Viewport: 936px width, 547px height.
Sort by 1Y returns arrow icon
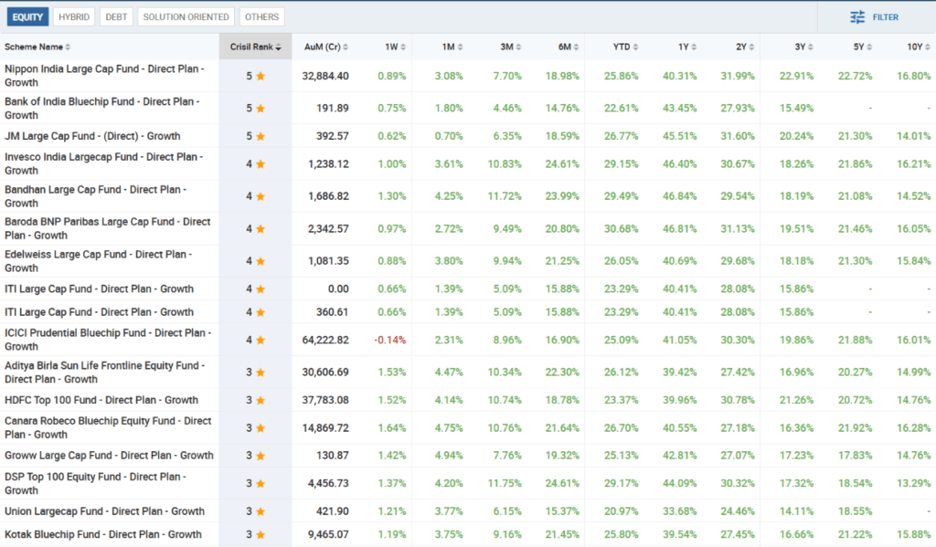tap(695, 47)
